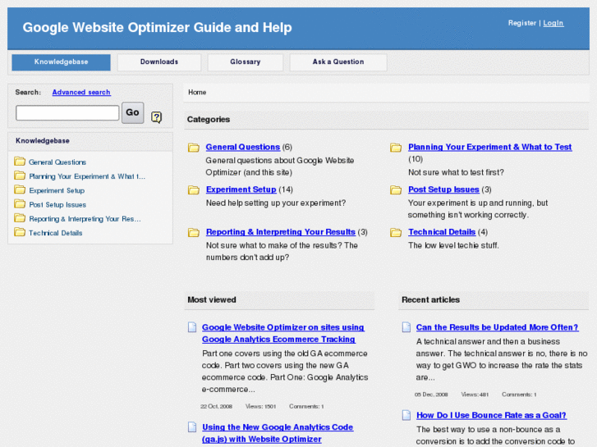Click folder icon beside Reporting & Interpreting in sidebar
Screen dimensions: 597x447
(20, 218)
